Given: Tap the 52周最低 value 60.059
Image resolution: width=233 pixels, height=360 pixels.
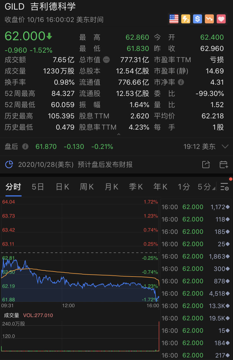Looking at the screenshot, I should (x=63, y=105).
